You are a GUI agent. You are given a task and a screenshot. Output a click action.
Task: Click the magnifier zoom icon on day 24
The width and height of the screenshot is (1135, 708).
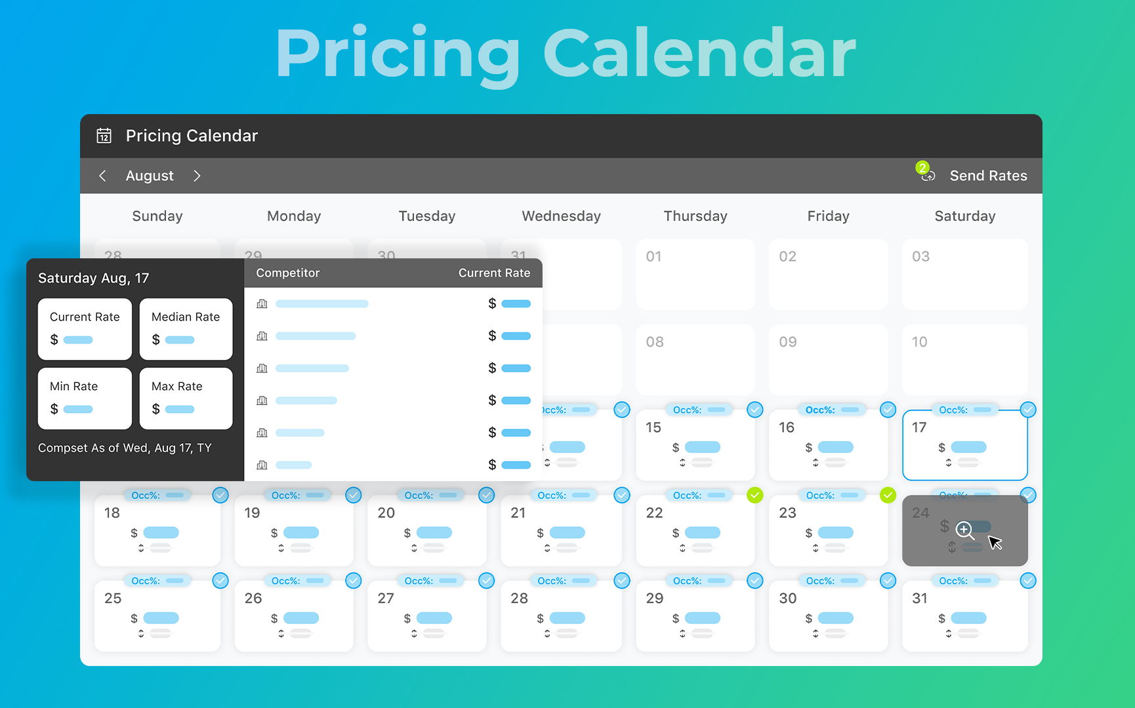[964, 530]
